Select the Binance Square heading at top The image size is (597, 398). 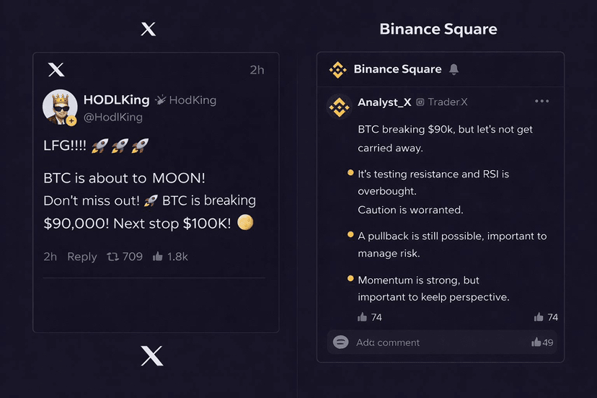click(x=438, y=30)
